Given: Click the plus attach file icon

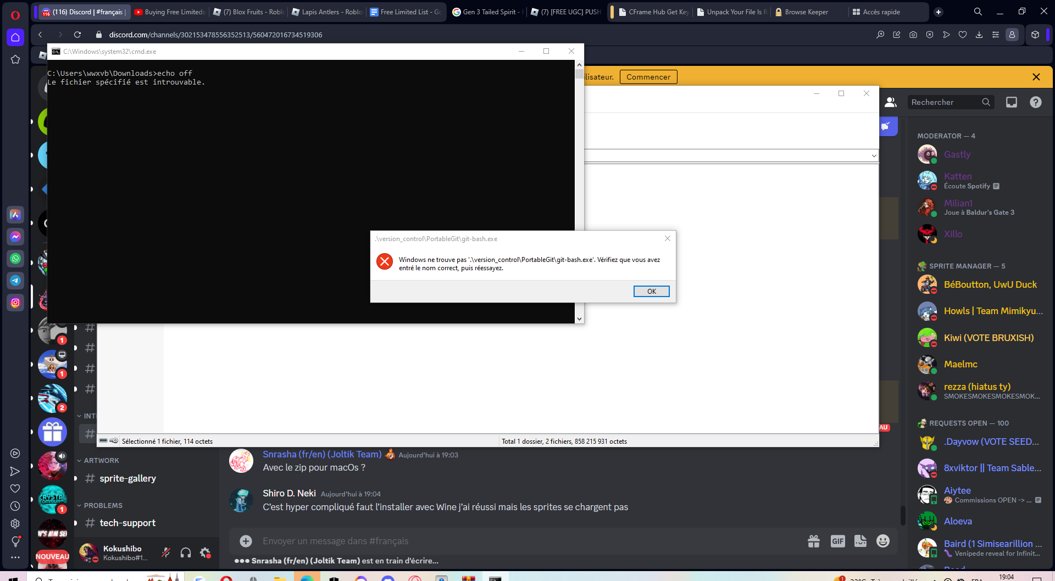Looking at the screenshot, I should [x=246, y=541].
